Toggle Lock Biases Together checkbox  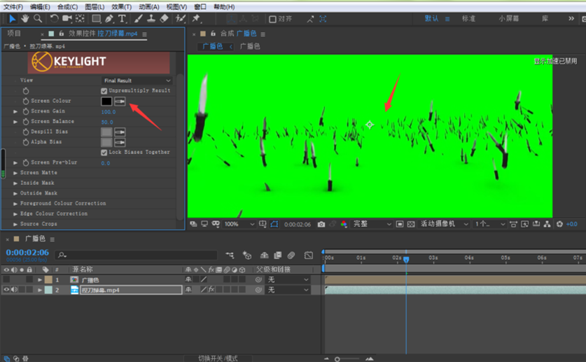point(104,153)
